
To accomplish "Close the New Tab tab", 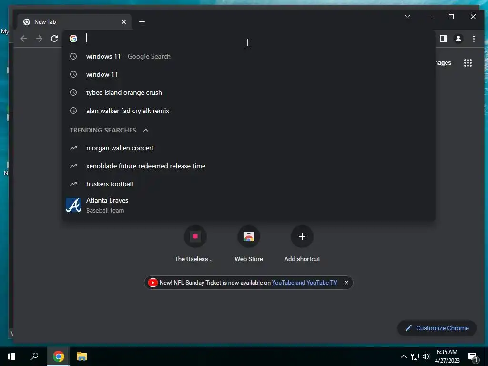I will coord(124,22).
